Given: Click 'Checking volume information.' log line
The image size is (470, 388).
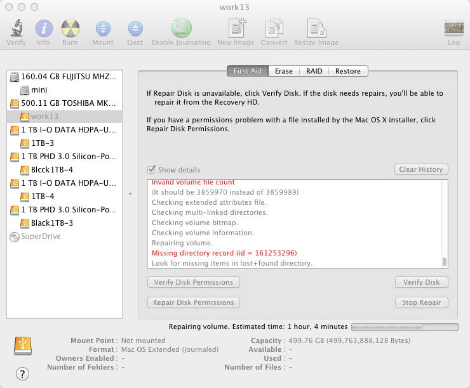Looking at the screenshot, I should pos(203,233).
